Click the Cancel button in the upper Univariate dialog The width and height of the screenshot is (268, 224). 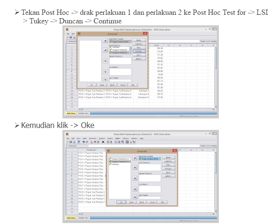click(x=123, y=85)
